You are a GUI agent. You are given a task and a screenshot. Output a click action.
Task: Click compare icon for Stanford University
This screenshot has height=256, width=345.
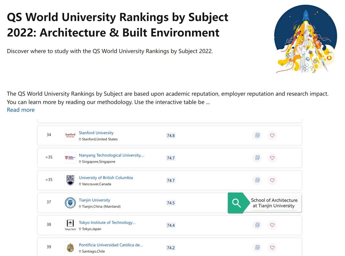(257, 136)
